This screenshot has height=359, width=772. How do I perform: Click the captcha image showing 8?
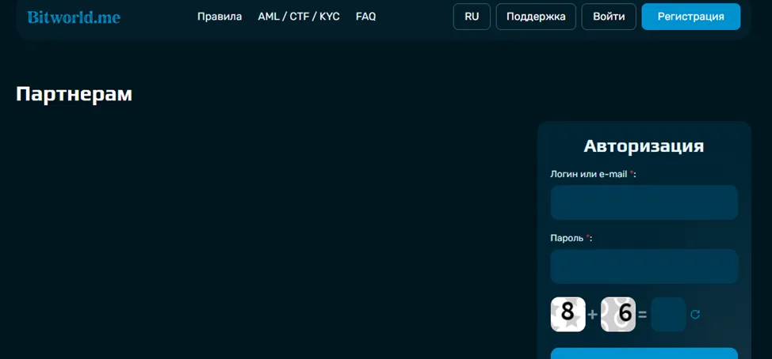[x=568, y=314]
